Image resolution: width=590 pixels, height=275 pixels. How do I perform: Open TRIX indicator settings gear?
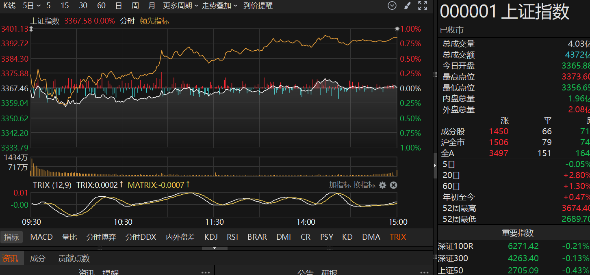click(382, 185)
